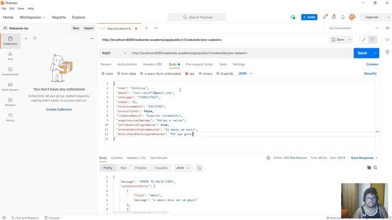Image resolution: width=392 pixels, height=220 pixels.
Task: Click the Create Collection link
Action: point(59,109)
